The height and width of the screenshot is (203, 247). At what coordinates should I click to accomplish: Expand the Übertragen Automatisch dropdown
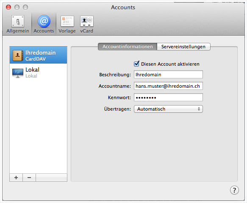point(168,109)
